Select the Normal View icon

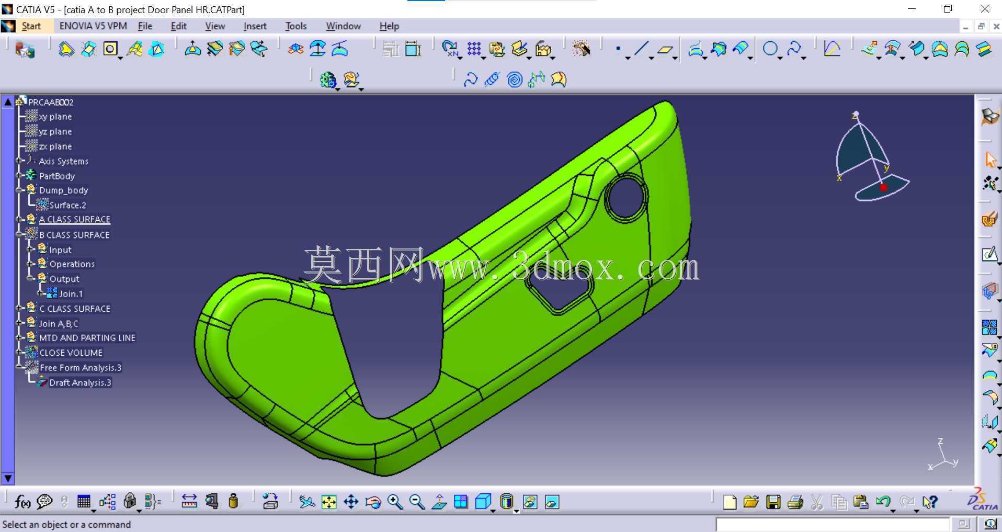(x=439, y=502)
